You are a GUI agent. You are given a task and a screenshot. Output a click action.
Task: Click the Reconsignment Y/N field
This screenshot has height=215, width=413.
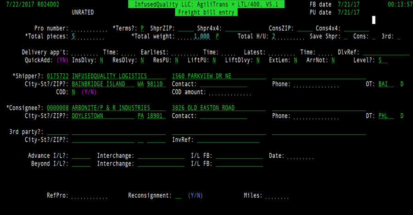pyautogui.click(x=178, y=196)
